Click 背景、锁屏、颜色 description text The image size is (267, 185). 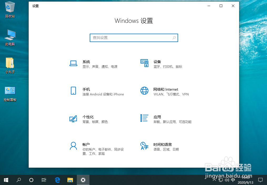tap(95, 122)
